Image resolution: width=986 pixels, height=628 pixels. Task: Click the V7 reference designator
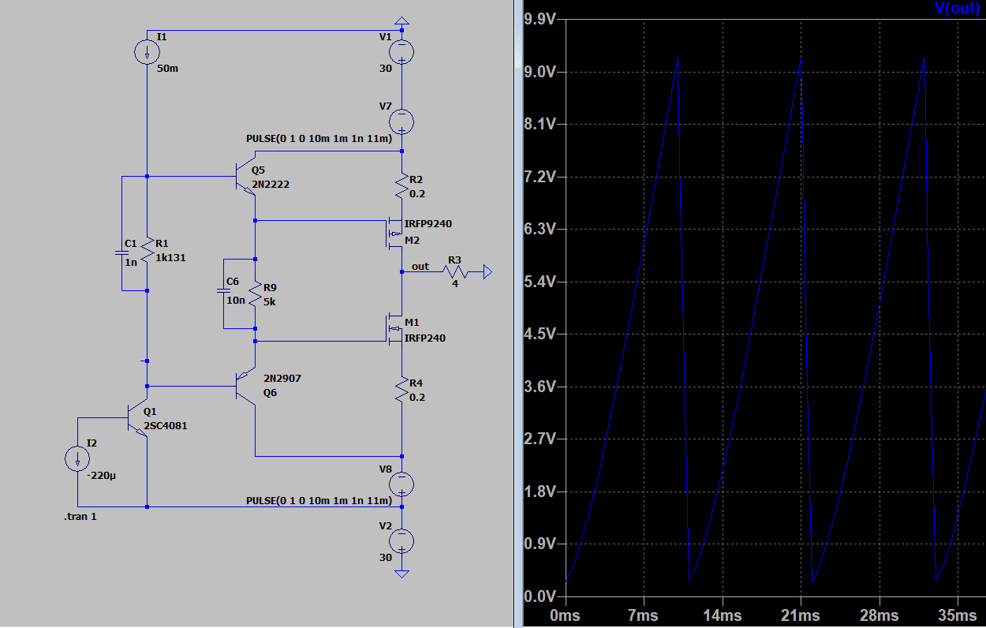386,106
